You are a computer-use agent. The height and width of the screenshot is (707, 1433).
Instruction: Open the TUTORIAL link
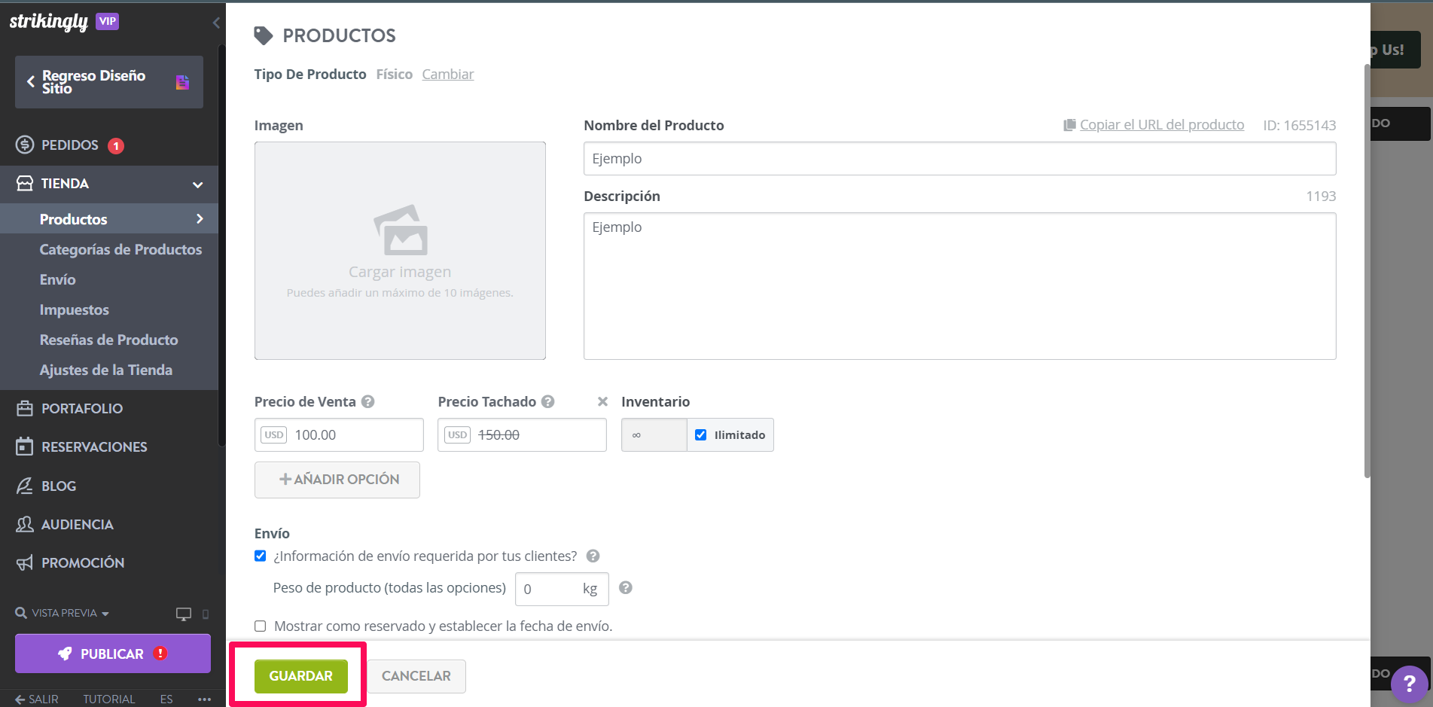pyautogui.click(x=109, y=699)
